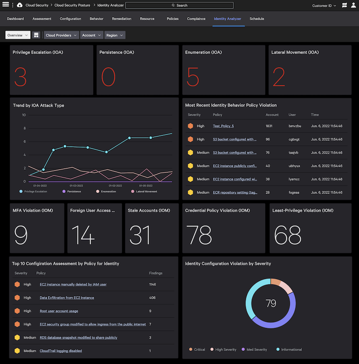The width and height of the screenshot is (359, 364).
Task: Click the Root user account usage policy link
Action: [x=59, y=311]
